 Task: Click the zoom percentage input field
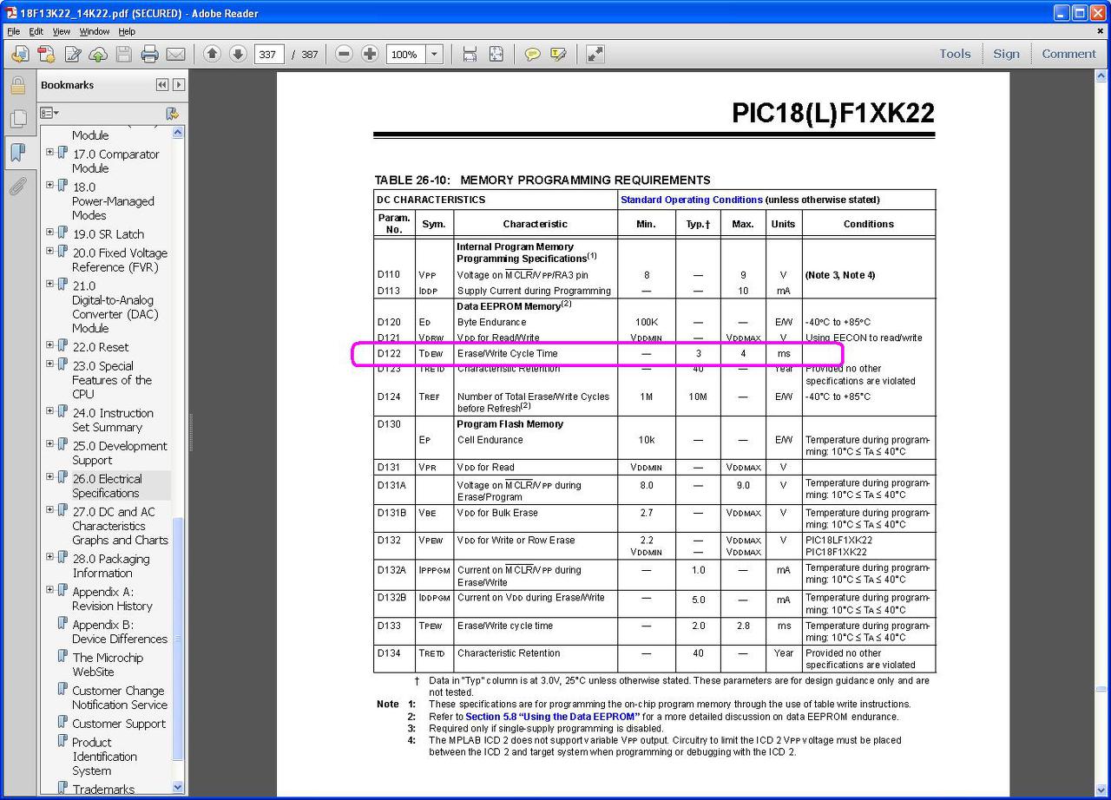coord(406,54)
